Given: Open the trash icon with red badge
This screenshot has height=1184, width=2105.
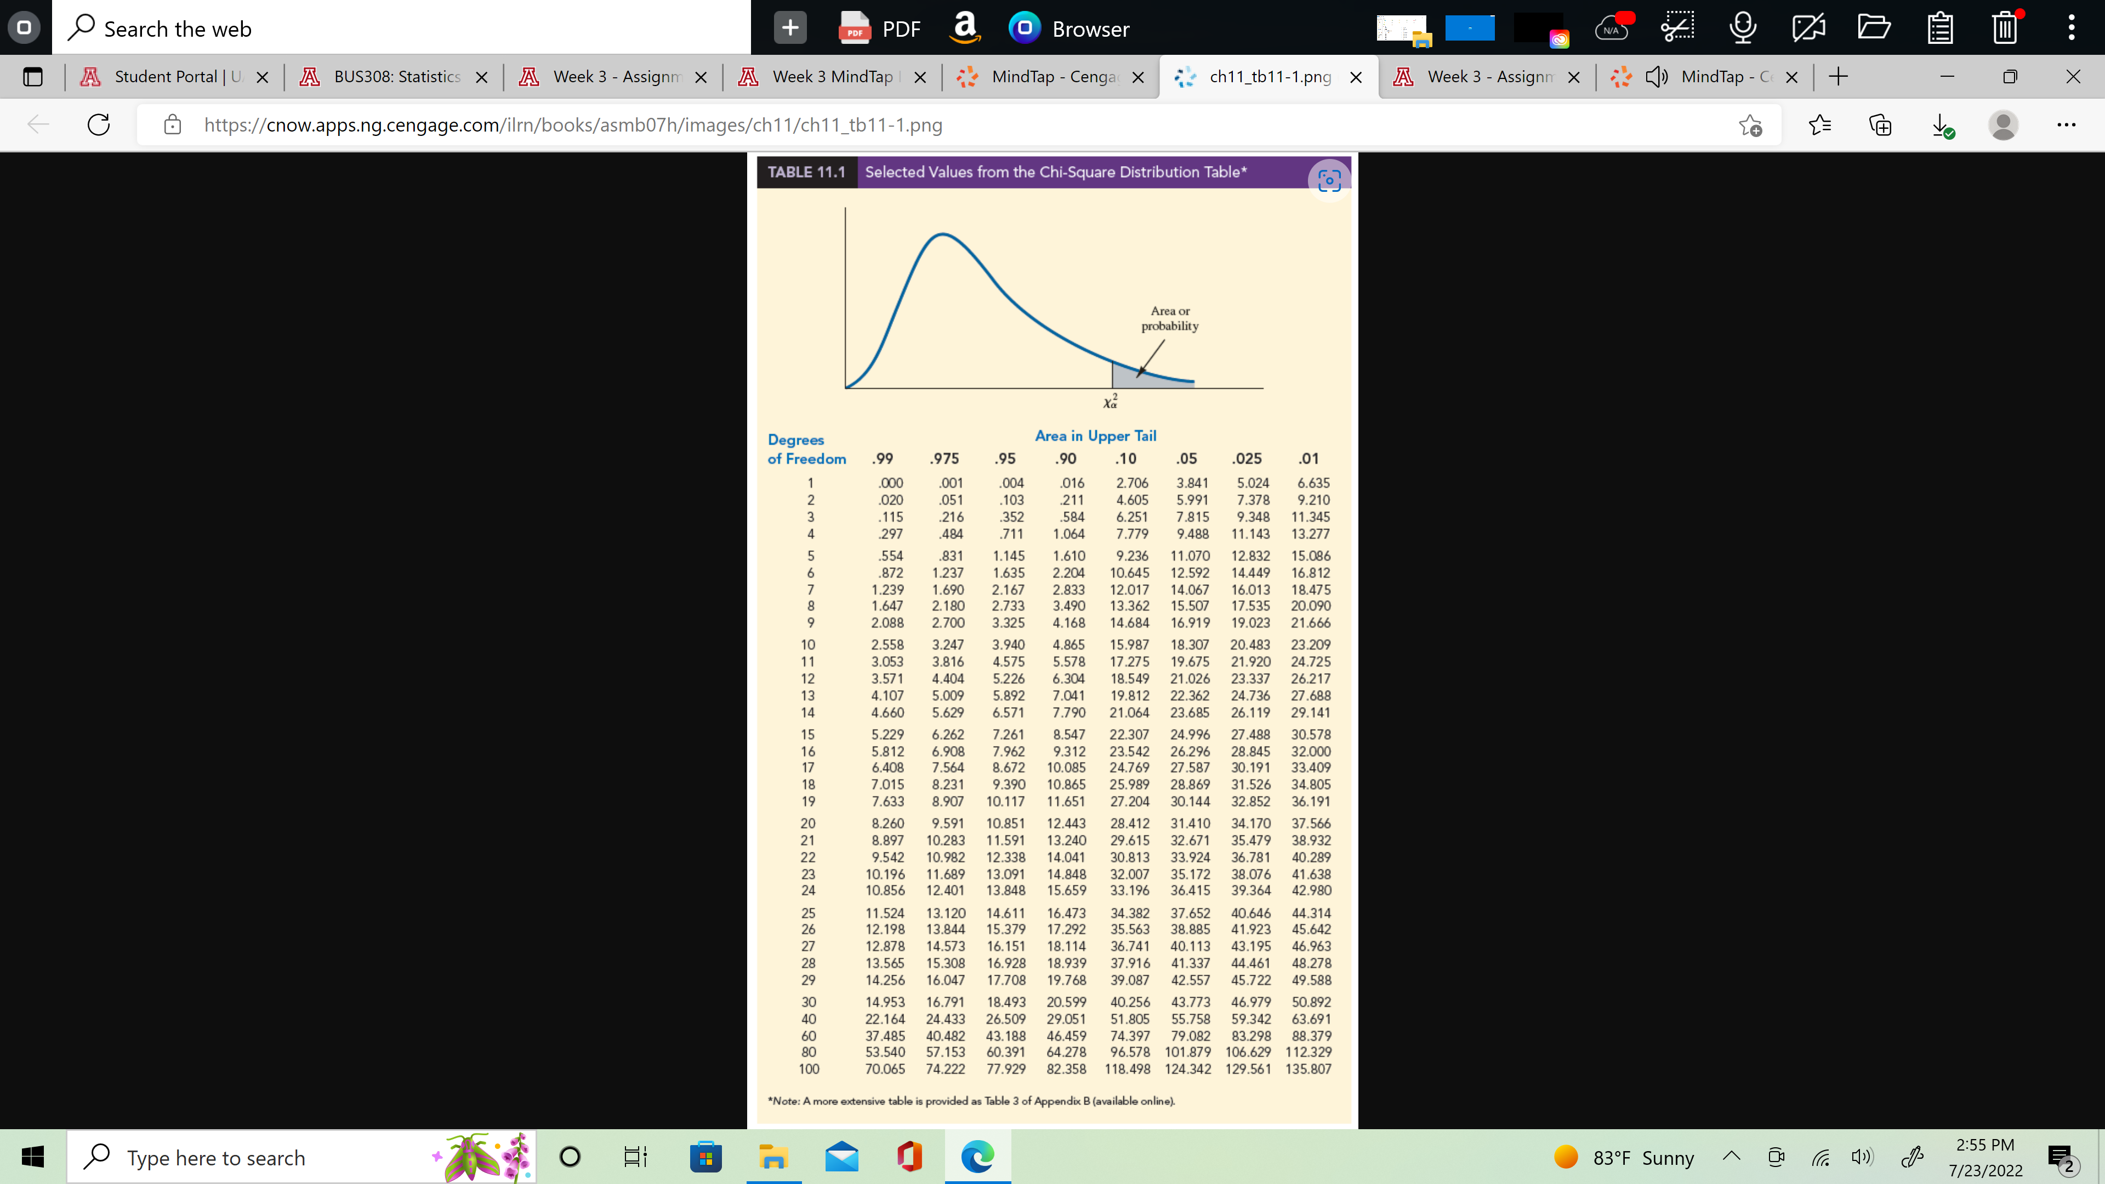Looking at the screenshot, I should (x=2005, y=27).
